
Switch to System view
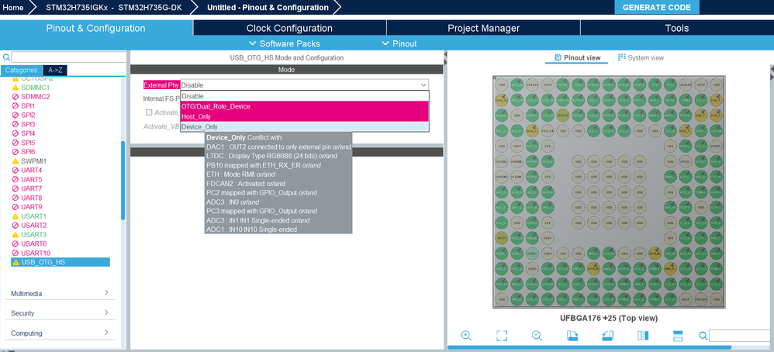click(641, 57)
